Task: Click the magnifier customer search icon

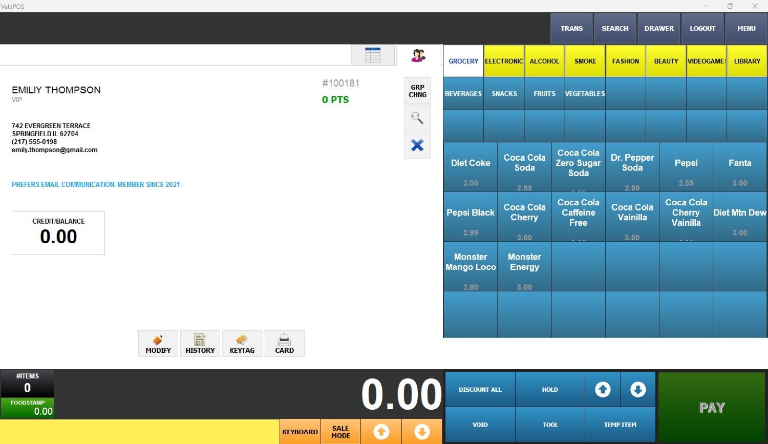Action: tap(417, 118)
